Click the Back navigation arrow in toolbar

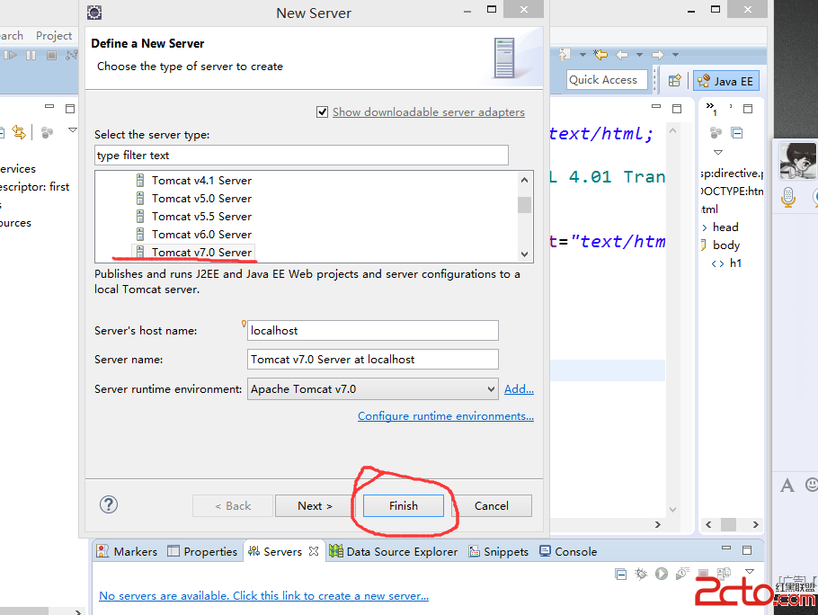pos(621,54)
